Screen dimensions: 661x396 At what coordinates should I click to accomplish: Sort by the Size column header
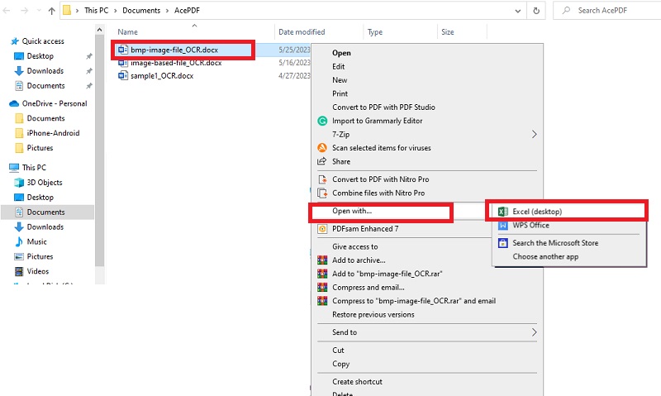pos(447,32)
